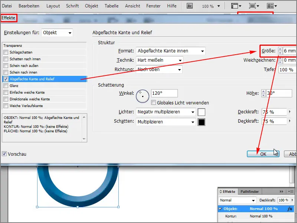
Task: Open the Lichter blend mode dropdown
Action: 166,112
